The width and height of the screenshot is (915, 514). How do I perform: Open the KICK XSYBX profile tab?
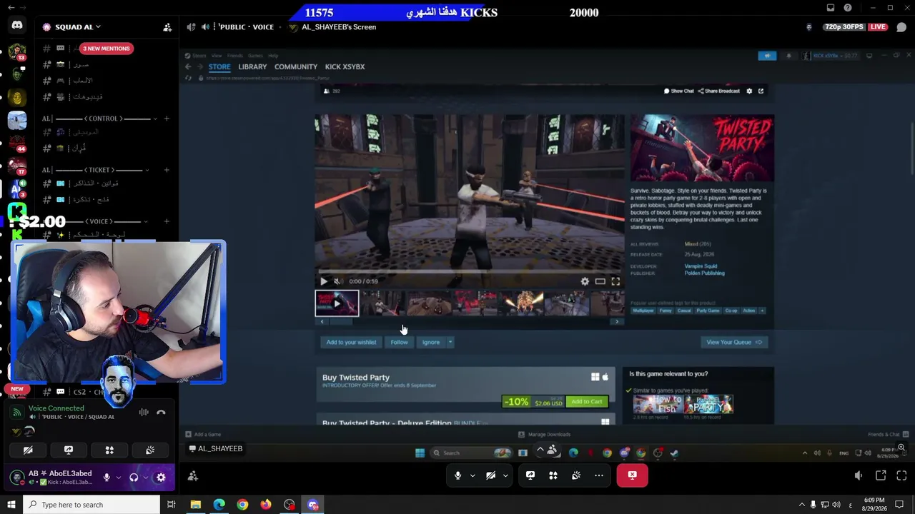pyautogui.click(x=345, y=67)
